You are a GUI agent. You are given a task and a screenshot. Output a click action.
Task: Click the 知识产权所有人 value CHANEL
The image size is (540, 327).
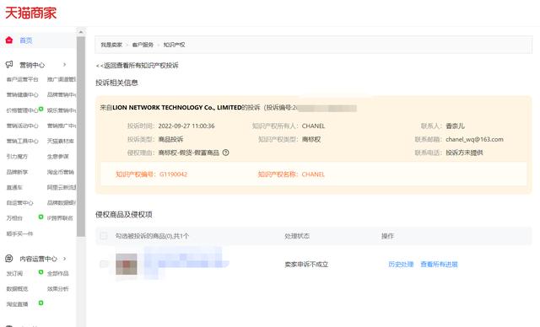313,126
